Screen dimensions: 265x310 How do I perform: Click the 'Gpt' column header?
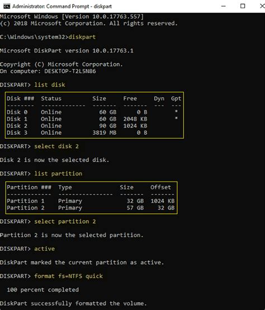pyautogui.click(x=176, y=98)
